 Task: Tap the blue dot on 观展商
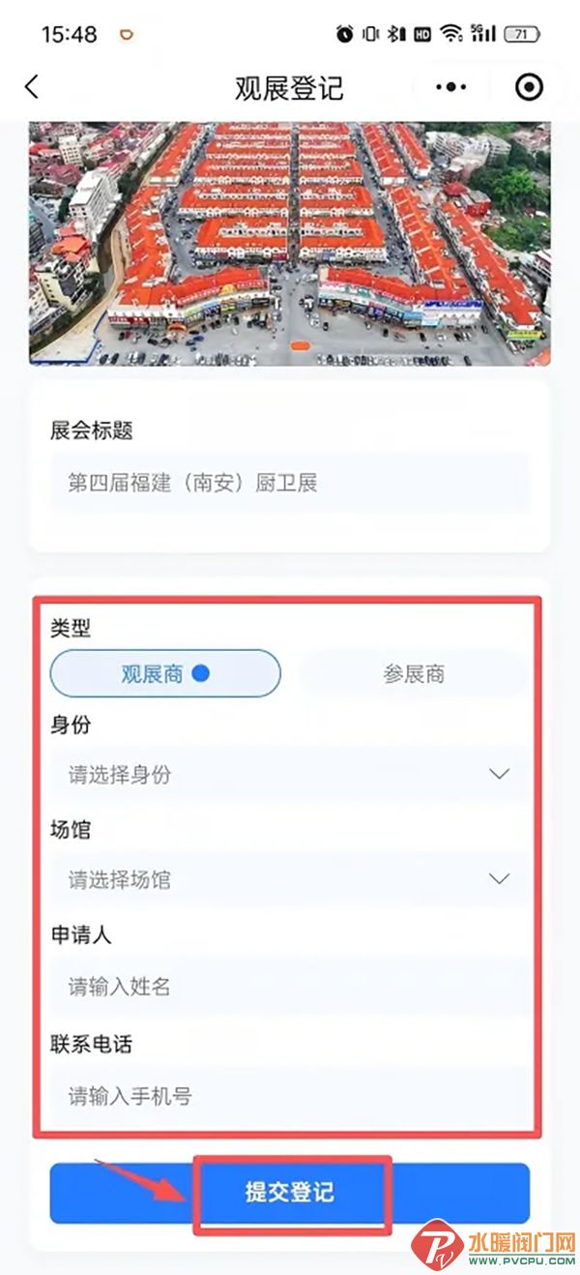(200, 673)
